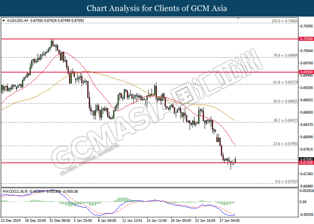
Task: Select the 61.8 = 0.69279 Fibonacci label
Action: point(285,82)
